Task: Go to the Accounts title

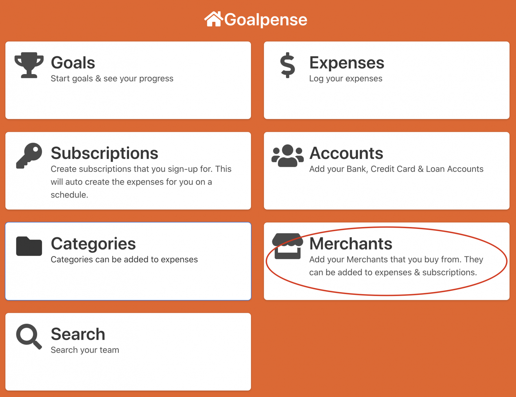Action: pos(346,153)
